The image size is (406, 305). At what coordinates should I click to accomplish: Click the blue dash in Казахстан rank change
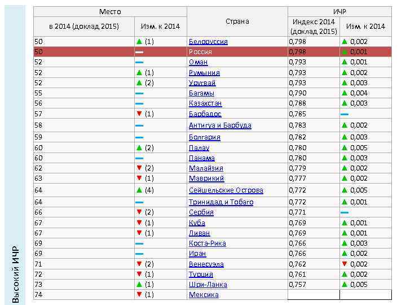tap(139, 103)
